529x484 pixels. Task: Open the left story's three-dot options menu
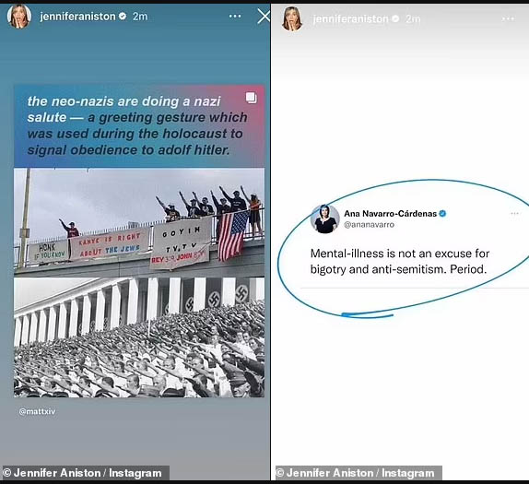point(235,17)
